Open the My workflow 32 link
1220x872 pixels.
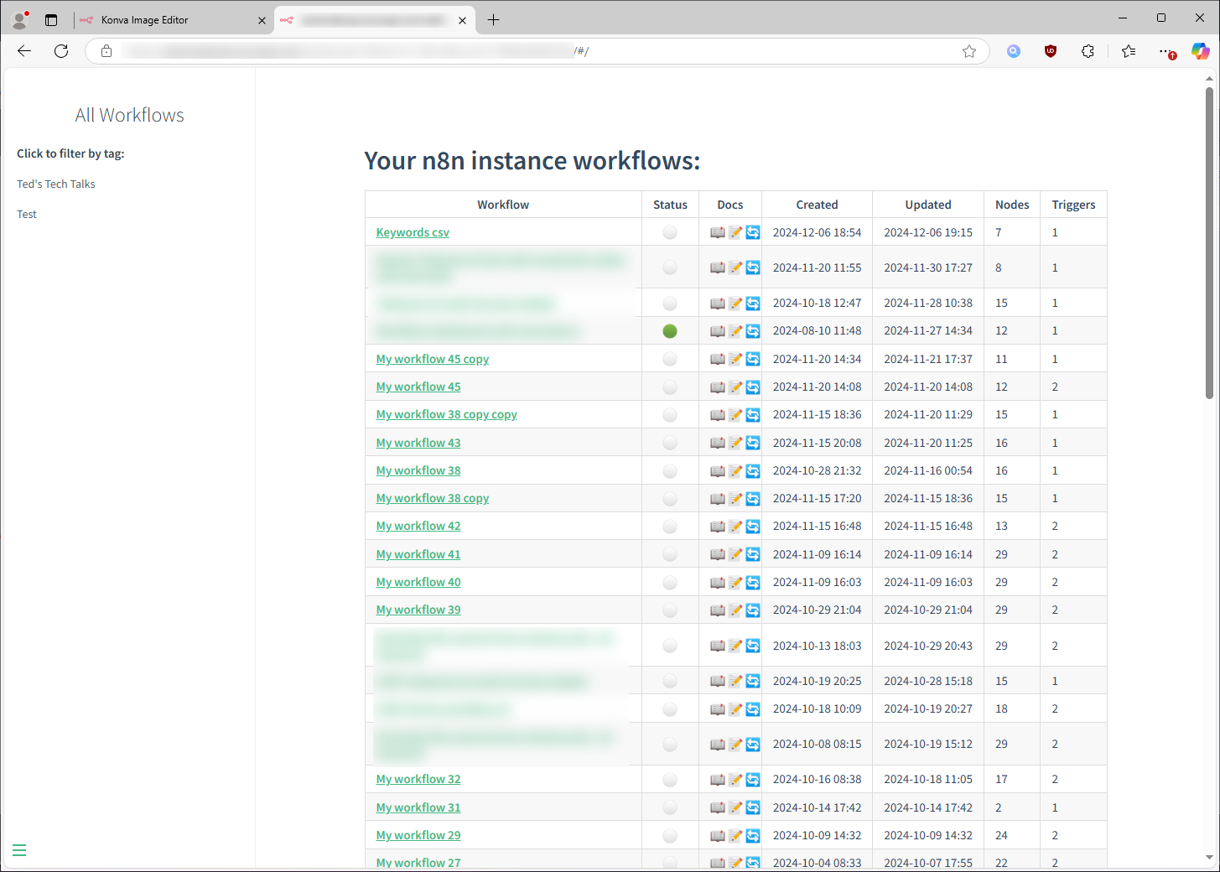pyautogui.click(x=418, y=779)
